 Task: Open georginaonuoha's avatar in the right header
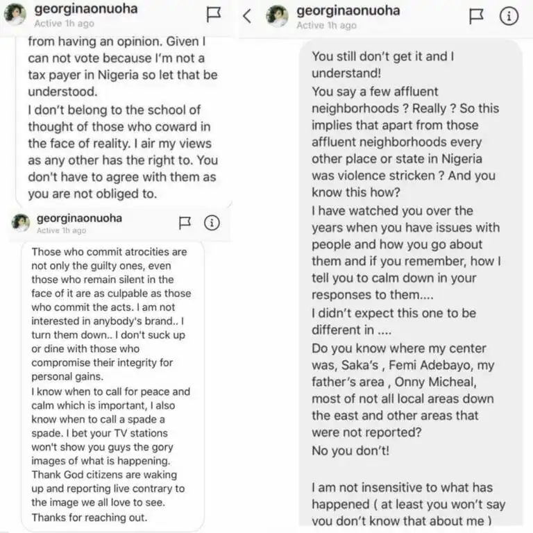point(277,16)
